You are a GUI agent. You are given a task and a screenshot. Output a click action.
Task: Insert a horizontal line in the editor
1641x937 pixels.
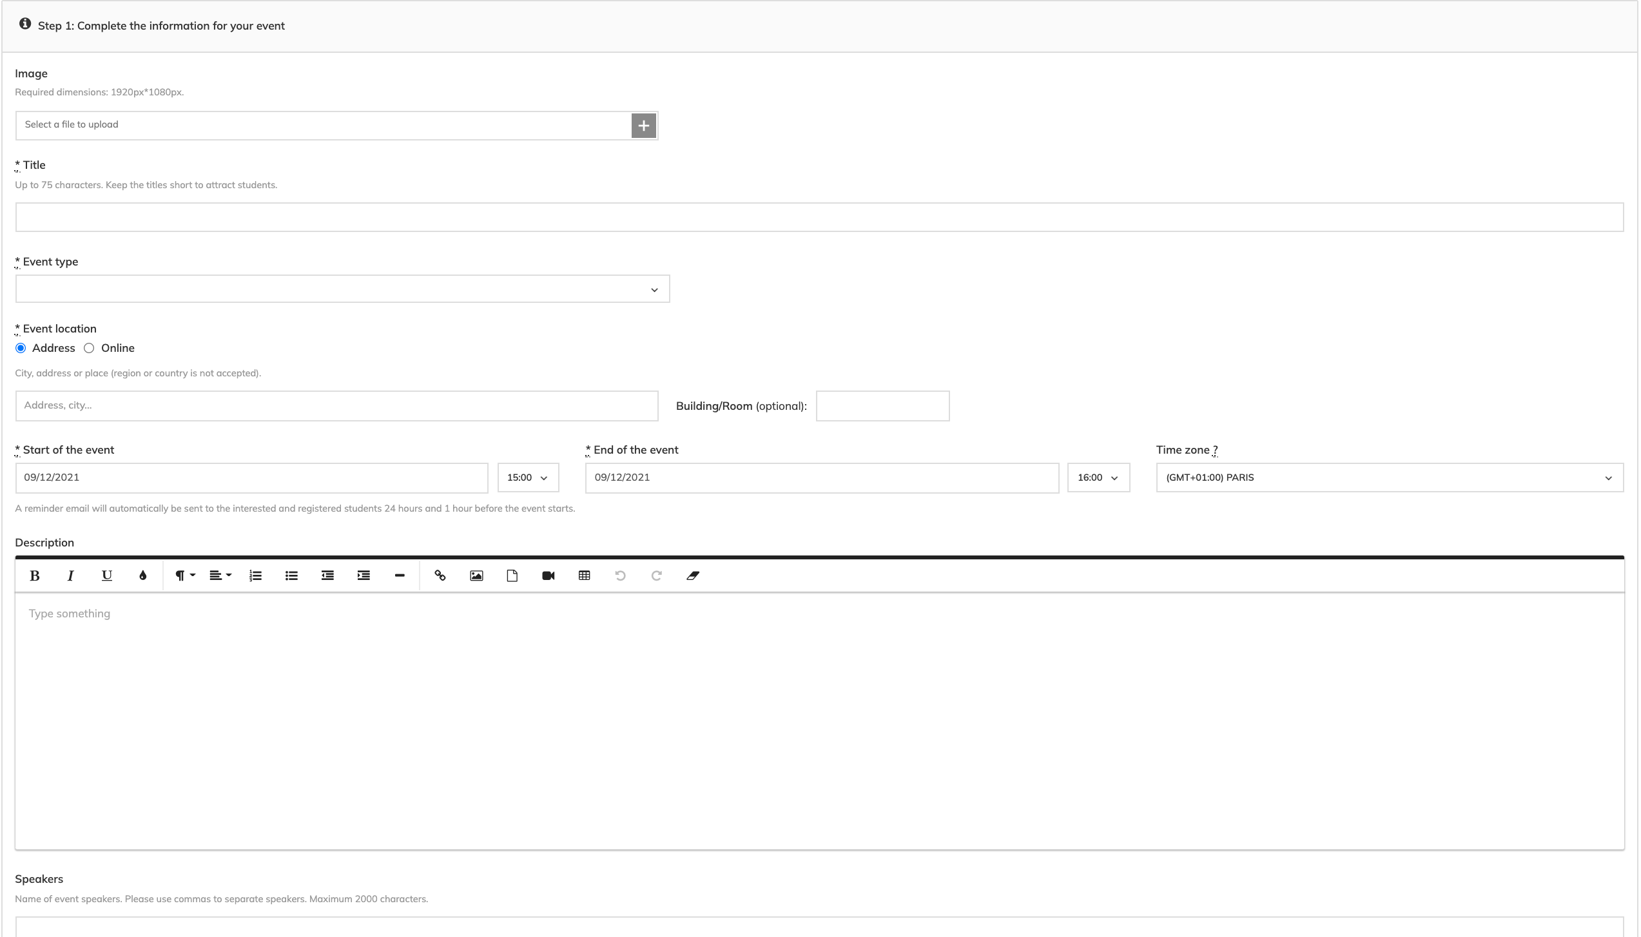(400, 575)
